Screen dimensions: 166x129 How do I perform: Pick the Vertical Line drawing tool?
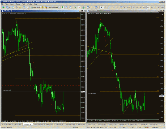coord(110,7)
